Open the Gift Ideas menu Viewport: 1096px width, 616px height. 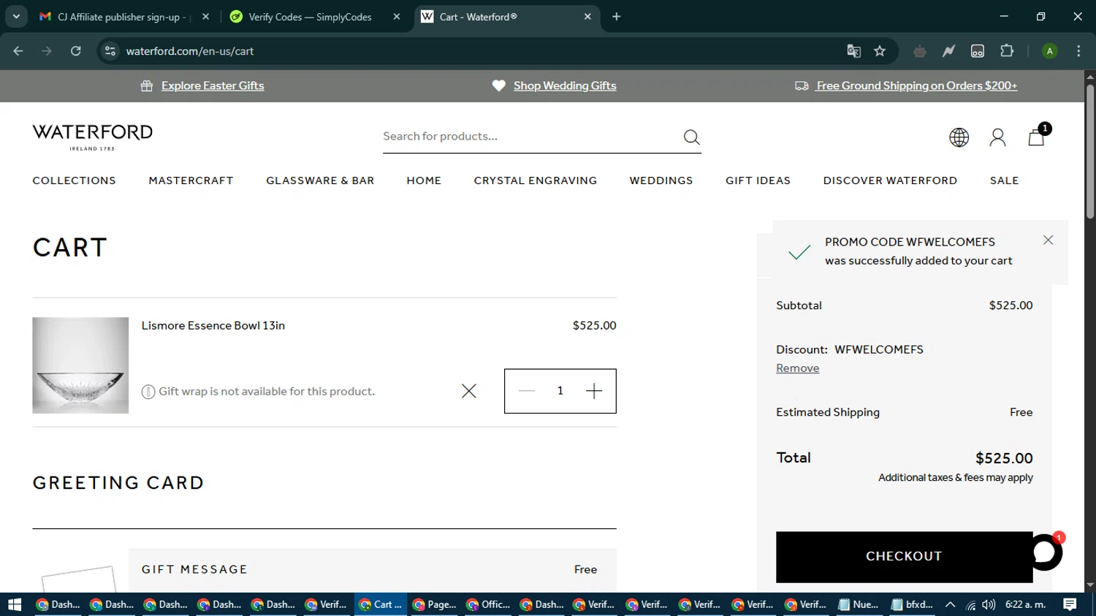point(758,180)
